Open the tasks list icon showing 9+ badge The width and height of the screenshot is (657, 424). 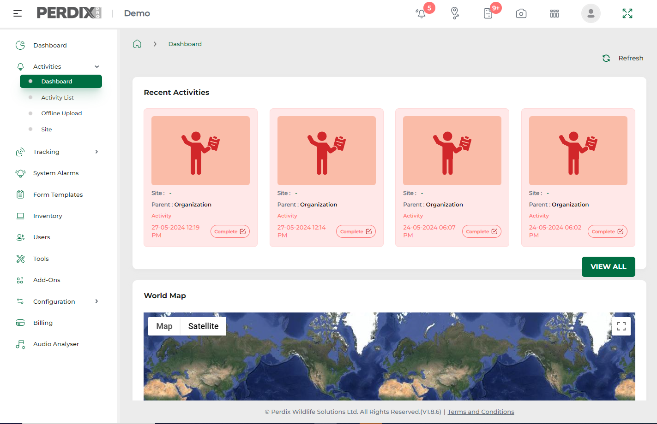coord(488,13)
